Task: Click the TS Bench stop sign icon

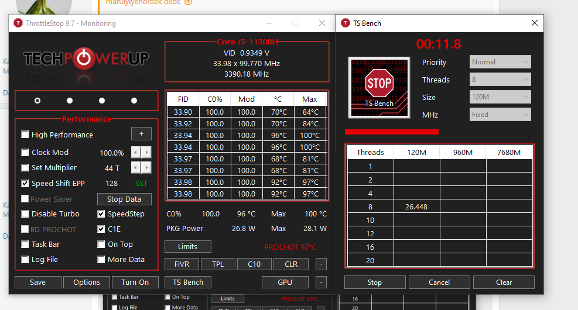Action: tap(379, 88)
